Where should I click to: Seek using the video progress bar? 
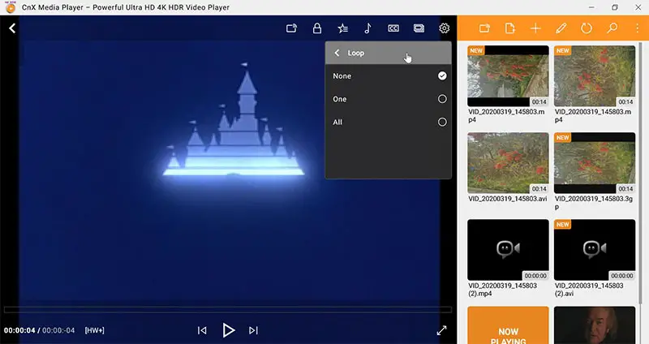point(228,310)
